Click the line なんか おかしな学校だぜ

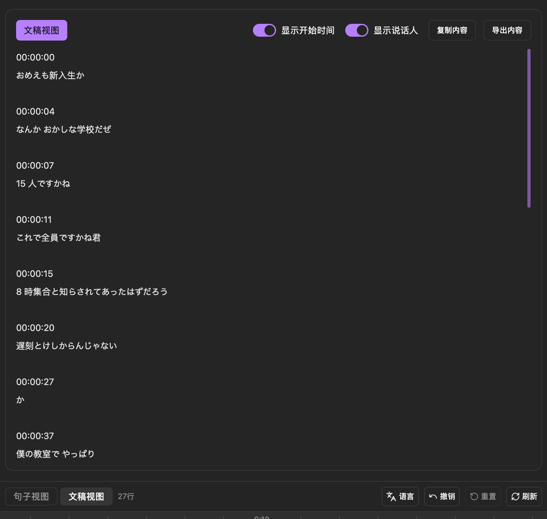[x=64, y=129]
